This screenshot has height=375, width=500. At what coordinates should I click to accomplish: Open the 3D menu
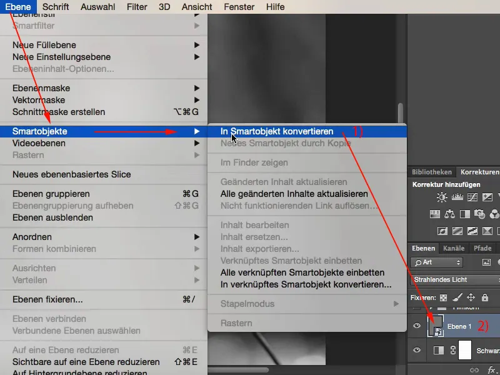164,7
